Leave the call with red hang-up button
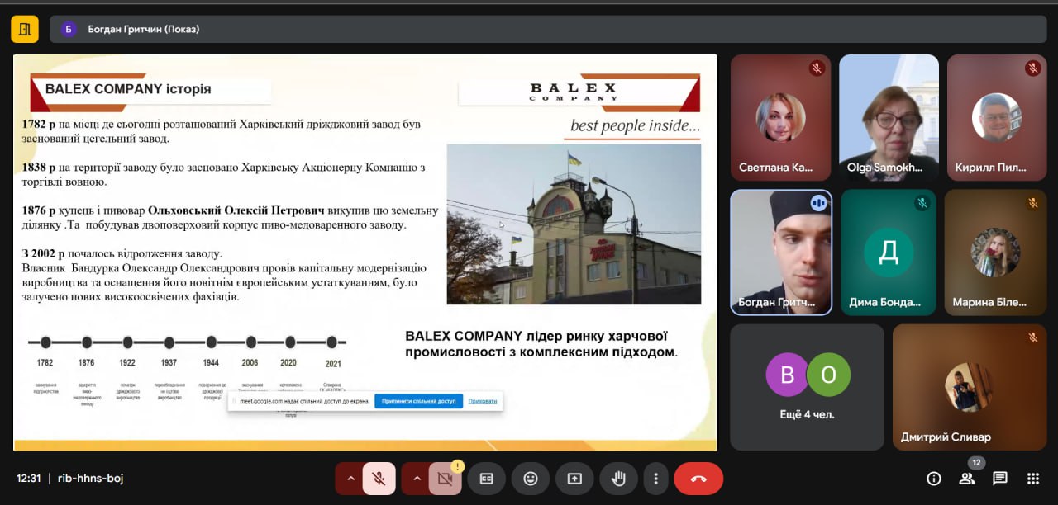Viewport: 1058px width, 505px height. coord(698,479)
